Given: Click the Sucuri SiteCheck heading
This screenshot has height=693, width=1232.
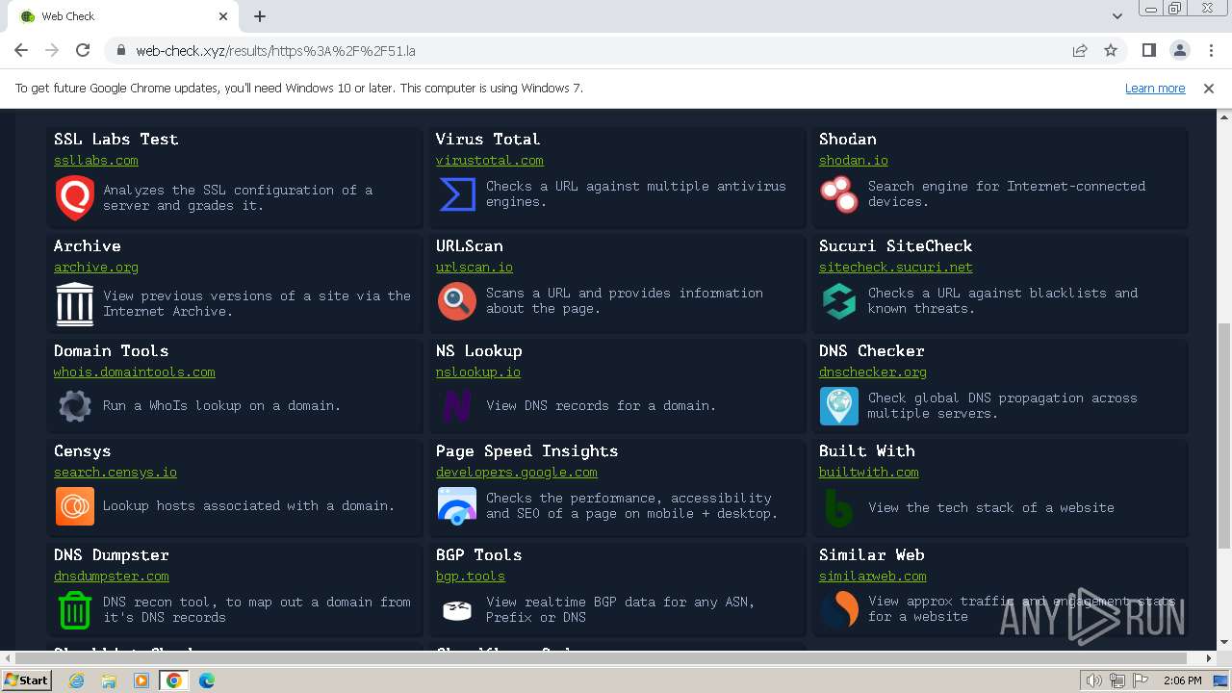Looking at the screenshot, I should click(896, 246).
